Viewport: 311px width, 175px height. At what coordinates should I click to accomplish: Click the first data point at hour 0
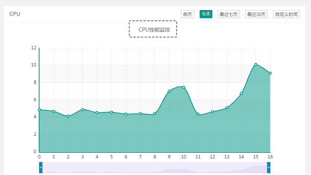point(39,110)
